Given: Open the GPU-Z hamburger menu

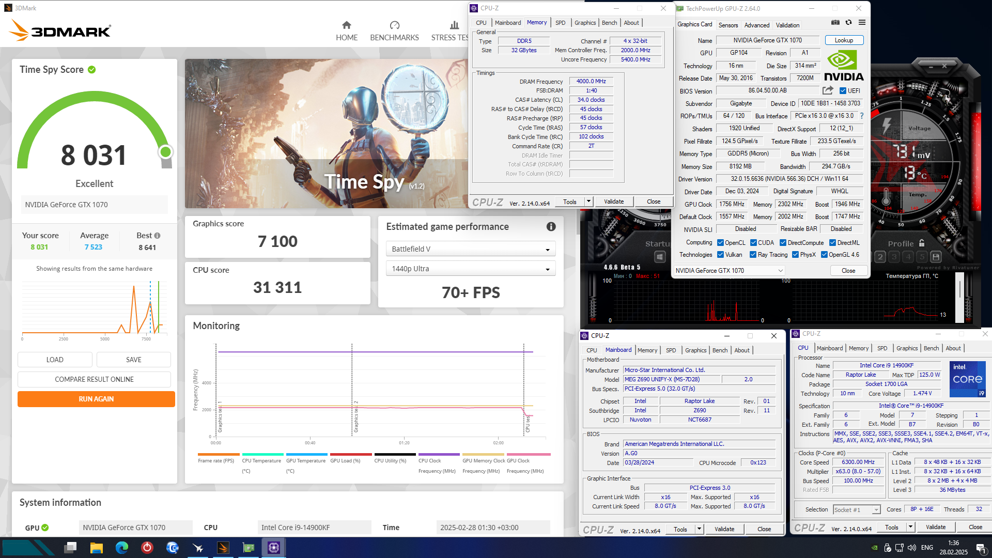Looking at the screenshot, I should [x=862, y=23].
